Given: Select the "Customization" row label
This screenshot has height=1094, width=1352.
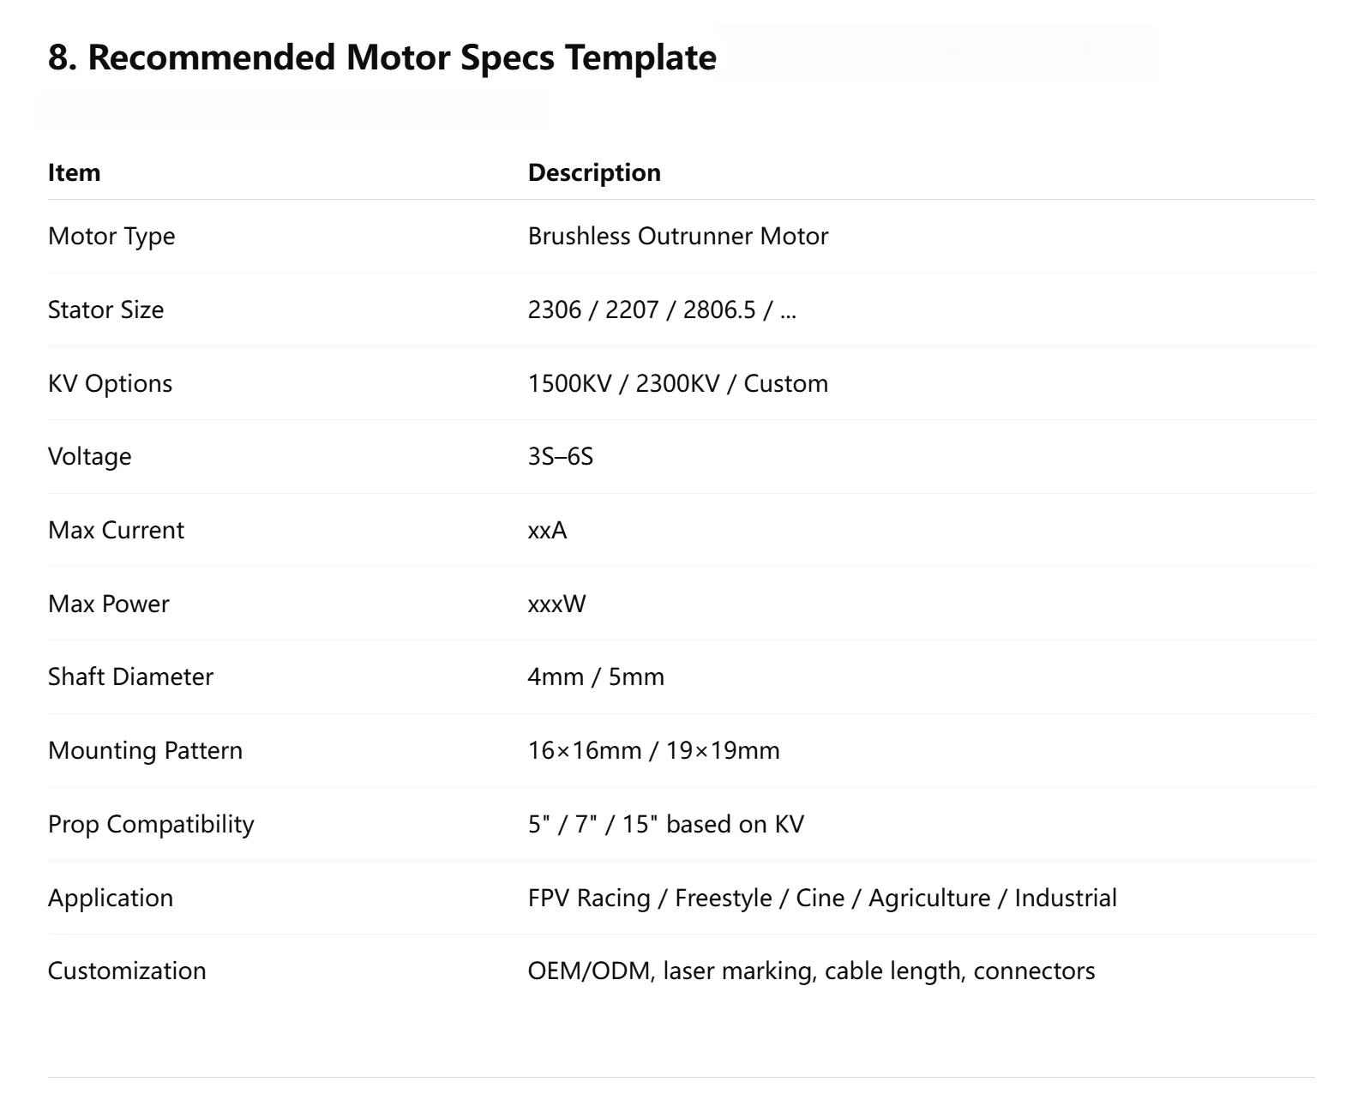Looking at the screenshot, I should tap(127, 971).
